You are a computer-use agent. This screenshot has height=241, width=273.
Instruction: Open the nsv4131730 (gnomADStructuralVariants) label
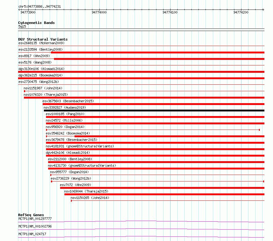[82, 165]
